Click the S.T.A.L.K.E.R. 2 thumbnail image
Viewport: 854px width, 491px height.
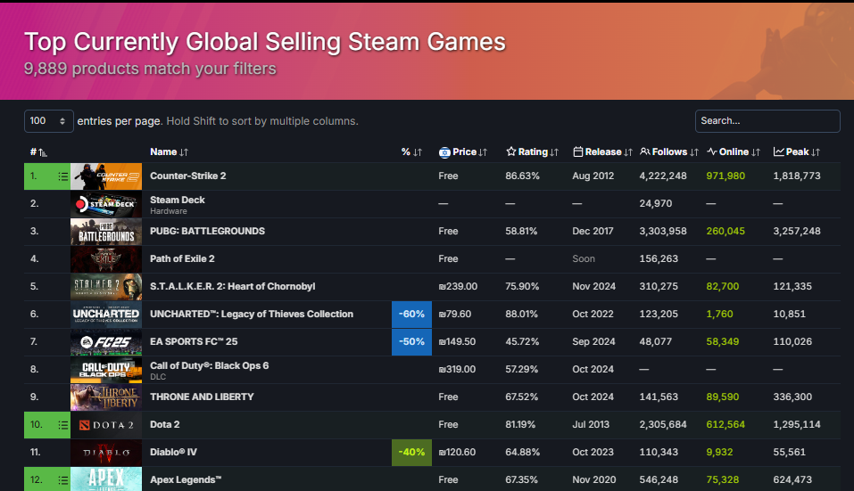106,287
